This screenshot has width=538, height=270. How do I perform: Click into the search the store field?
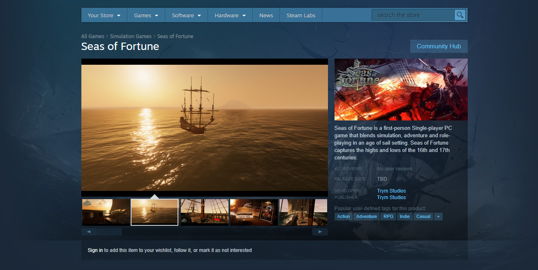tap(413, 15)
